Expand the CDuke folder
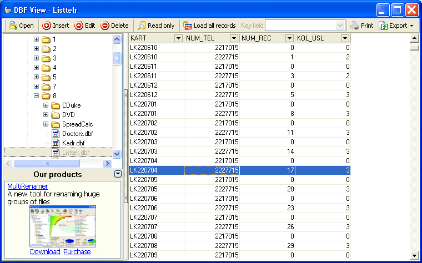Image resolution: width=422 pixels, height=263 pixels. tap(46, 105)
